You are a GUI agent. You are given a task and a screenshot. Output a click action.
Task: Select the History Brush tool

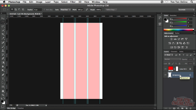[x=3, y=55]
